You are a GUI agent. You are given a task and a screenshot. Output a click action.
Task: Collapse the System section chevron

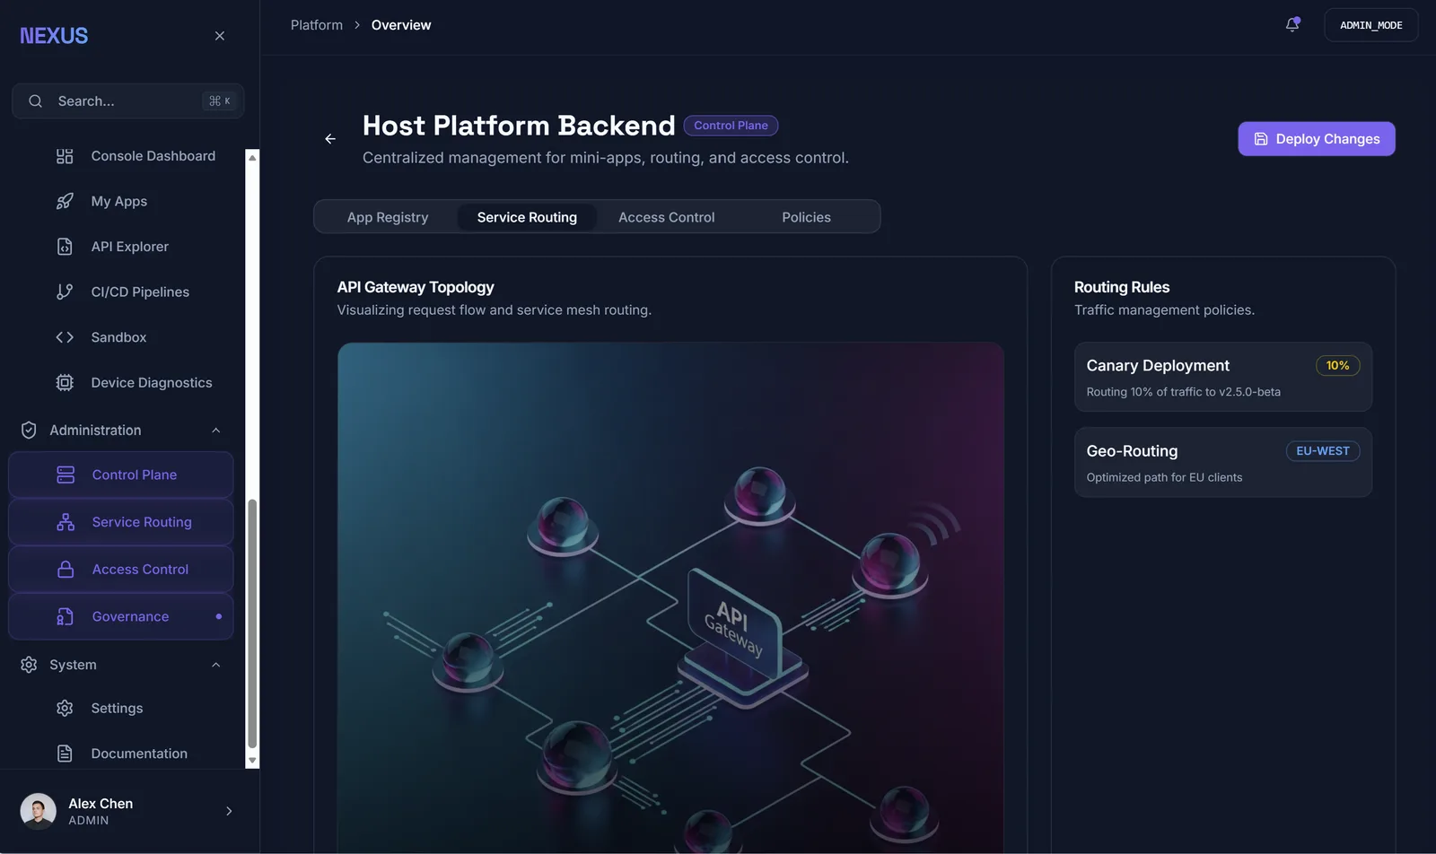pos(216,665)
